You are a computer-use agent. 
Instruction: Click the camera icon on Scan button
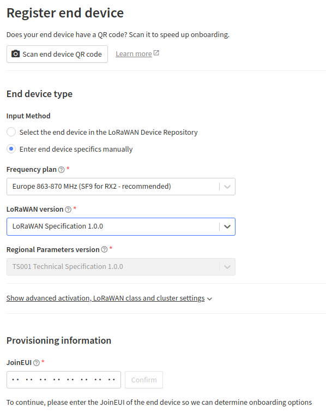15,54
